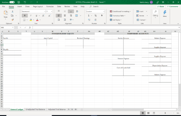The width and height of the screenshot is (181, 116).
Task: Click the Center align icon
Action: pyautogui.click(x=65, y=15)
